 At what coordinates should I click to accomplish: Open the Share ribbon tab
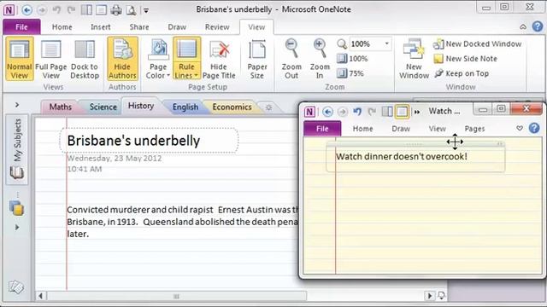click(x=139, y=26)
